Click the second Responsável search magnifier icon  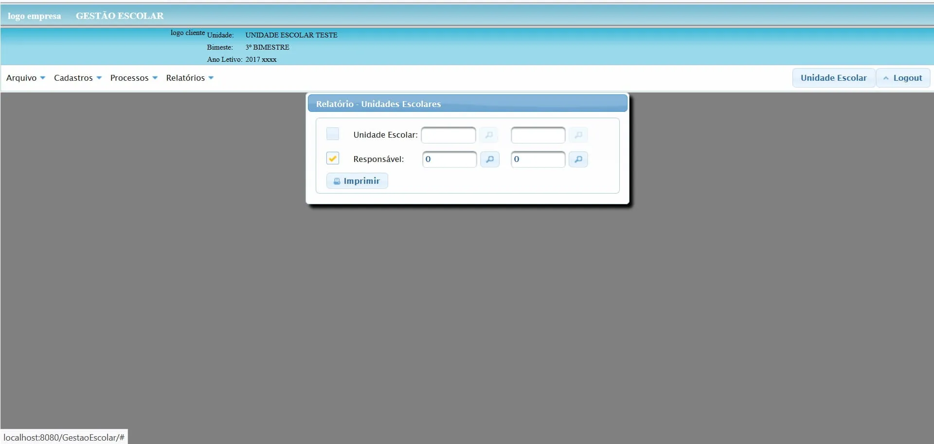578,159
